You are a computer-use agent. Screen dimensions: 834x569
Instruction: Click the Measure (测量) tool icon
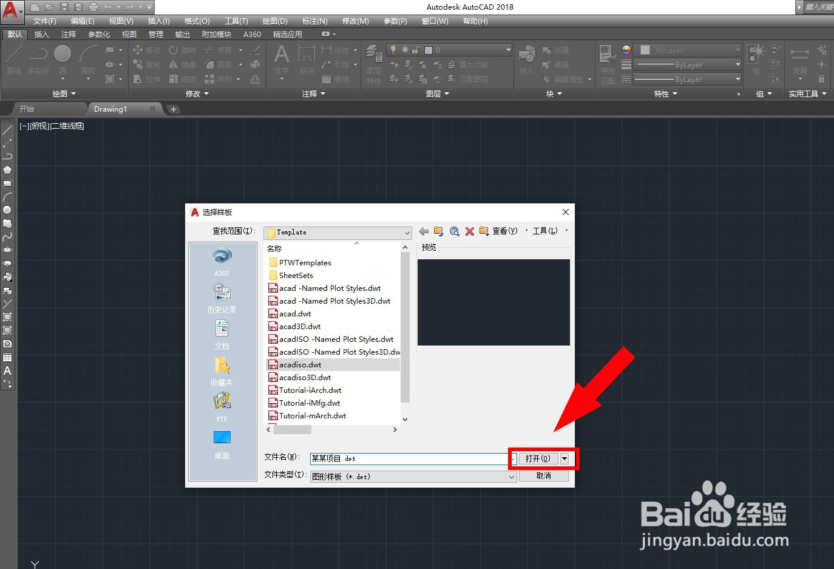(799, 60)
